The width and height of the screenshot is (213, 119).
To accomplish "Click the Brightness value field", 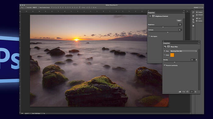I will pyautogui.click(x=180, y=24).
